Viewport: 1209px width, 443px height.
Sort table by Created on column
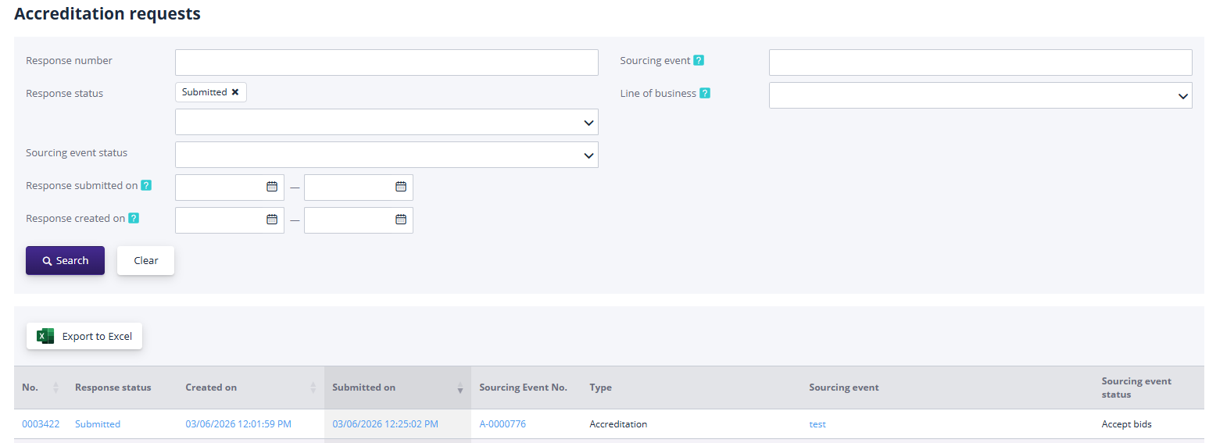pyautogui.click(x=313, y=388)
